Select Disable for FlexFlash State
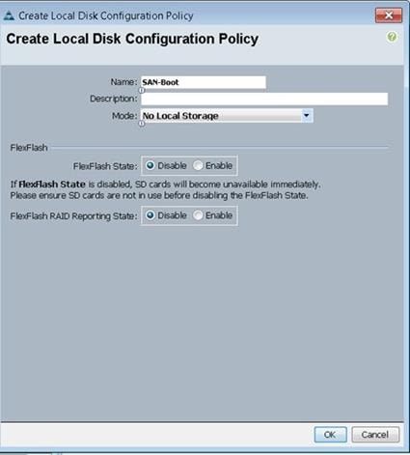This screenshot has height=455, width=410. point(150,165)
